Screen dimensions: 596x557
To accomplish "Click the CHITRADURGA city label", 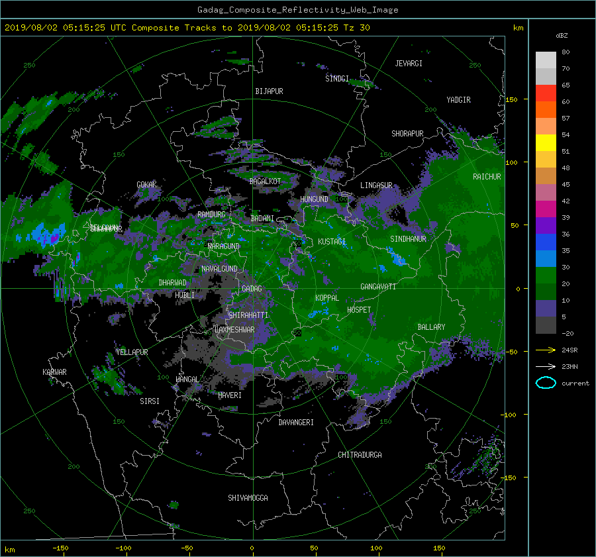I will 360,455.
